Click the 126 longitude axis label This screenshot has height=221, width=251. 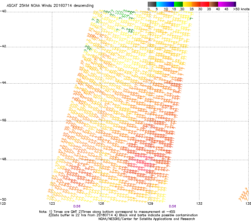click(101, 204)
